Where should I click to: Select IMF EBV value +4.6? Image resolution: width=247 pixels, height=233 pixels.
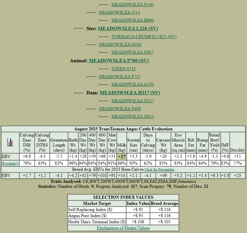(x=225, y=156)
